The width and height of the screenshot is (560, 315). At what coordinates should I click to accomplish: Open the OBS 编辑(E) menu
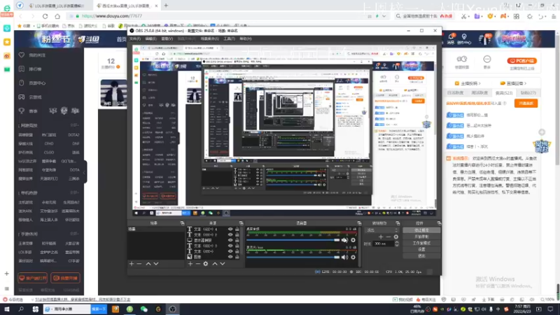coord(150,38)
